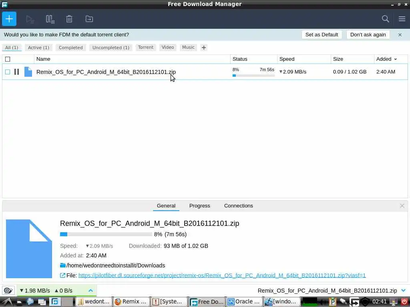This screenshot has width=410, height=307.
Task: Click Don't ask again button
Action: coord(368,35)
